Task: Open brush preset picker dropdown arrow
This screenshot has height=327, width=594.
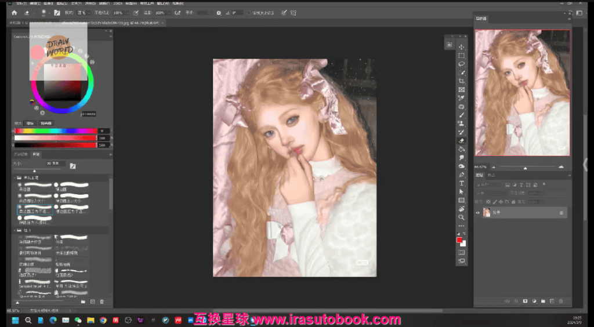Action: click(x=49, y=13)
